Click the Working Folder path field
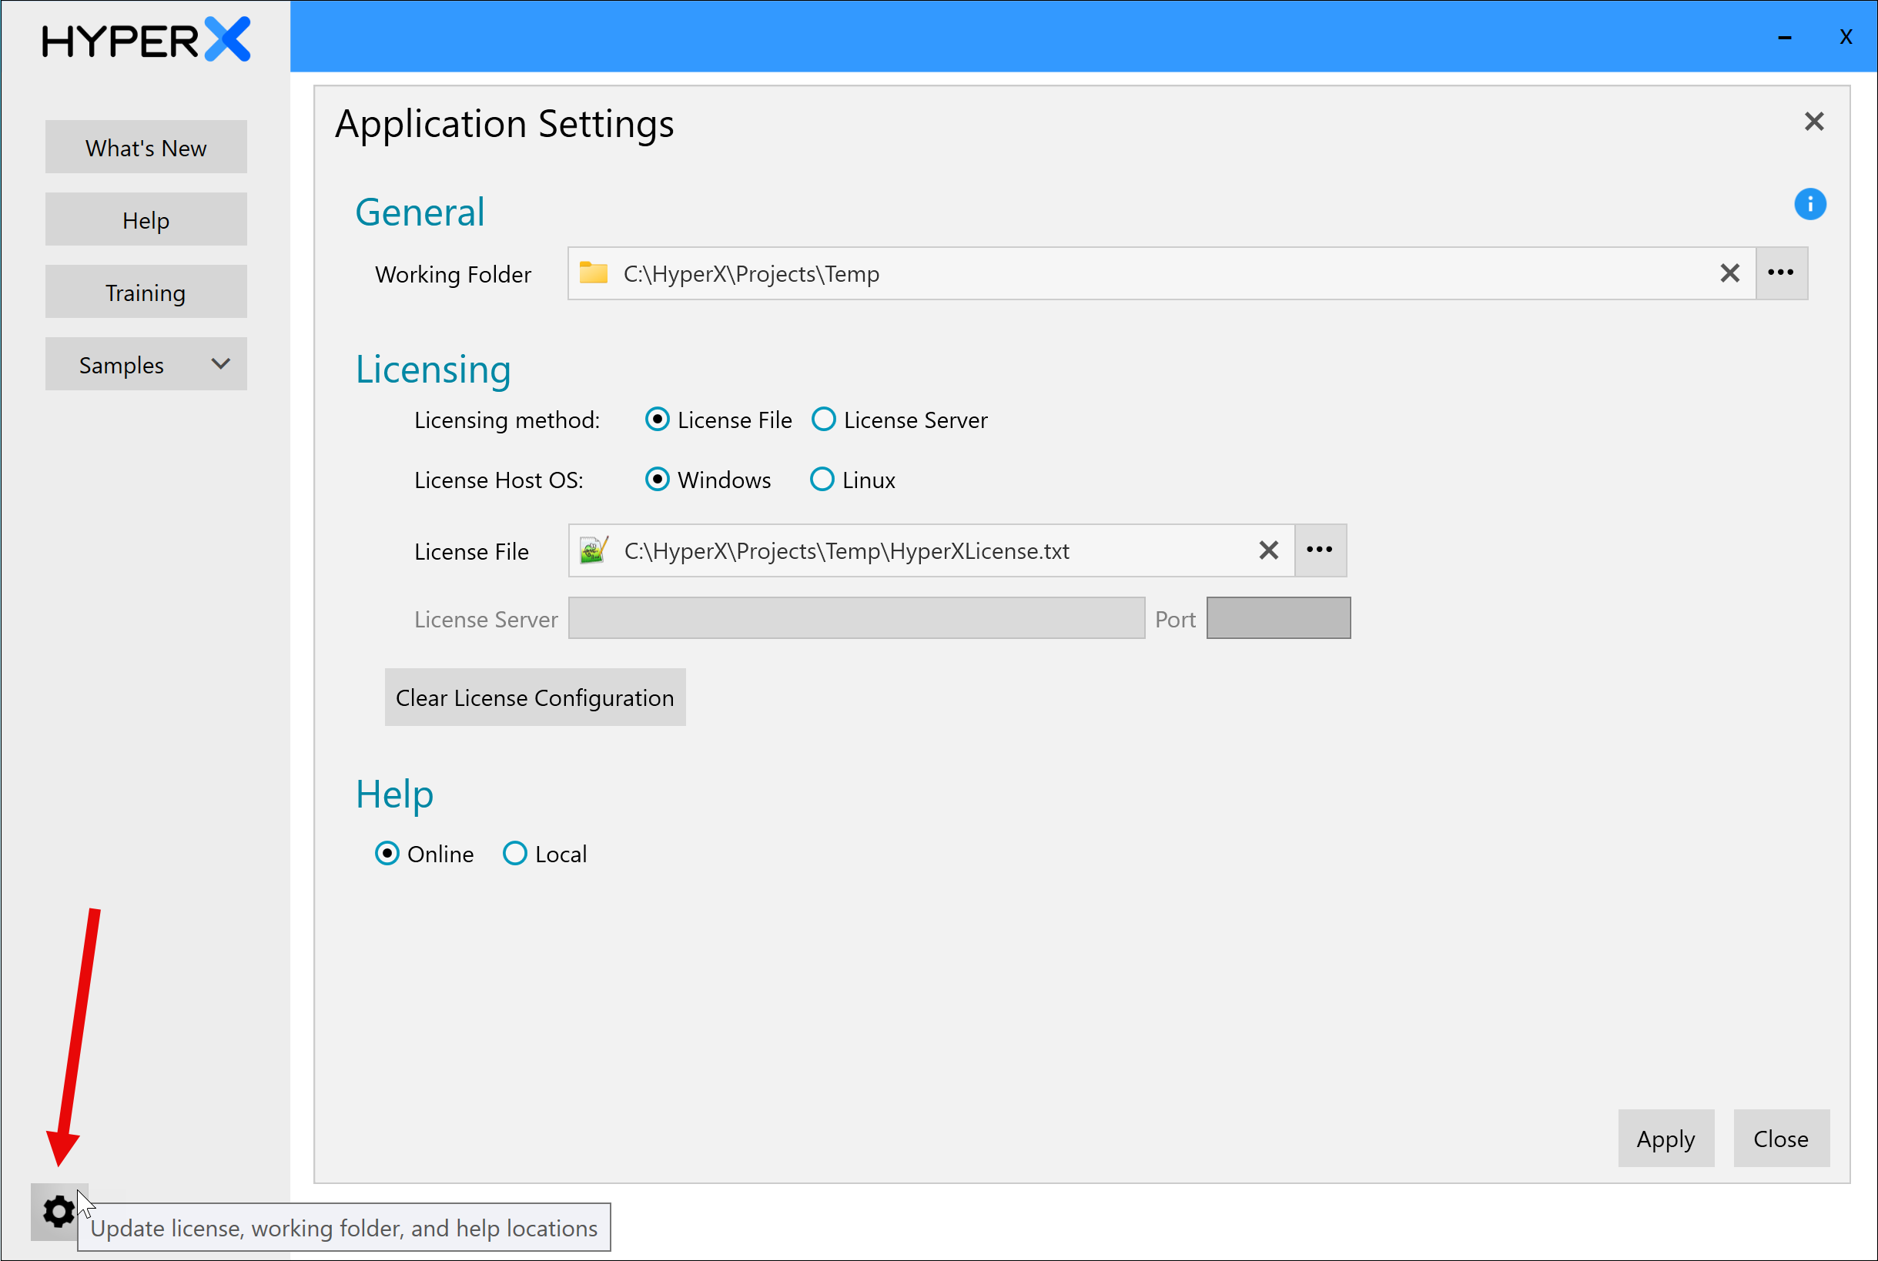The width and height of the screenshot is (1878, 1261). 1160,273
